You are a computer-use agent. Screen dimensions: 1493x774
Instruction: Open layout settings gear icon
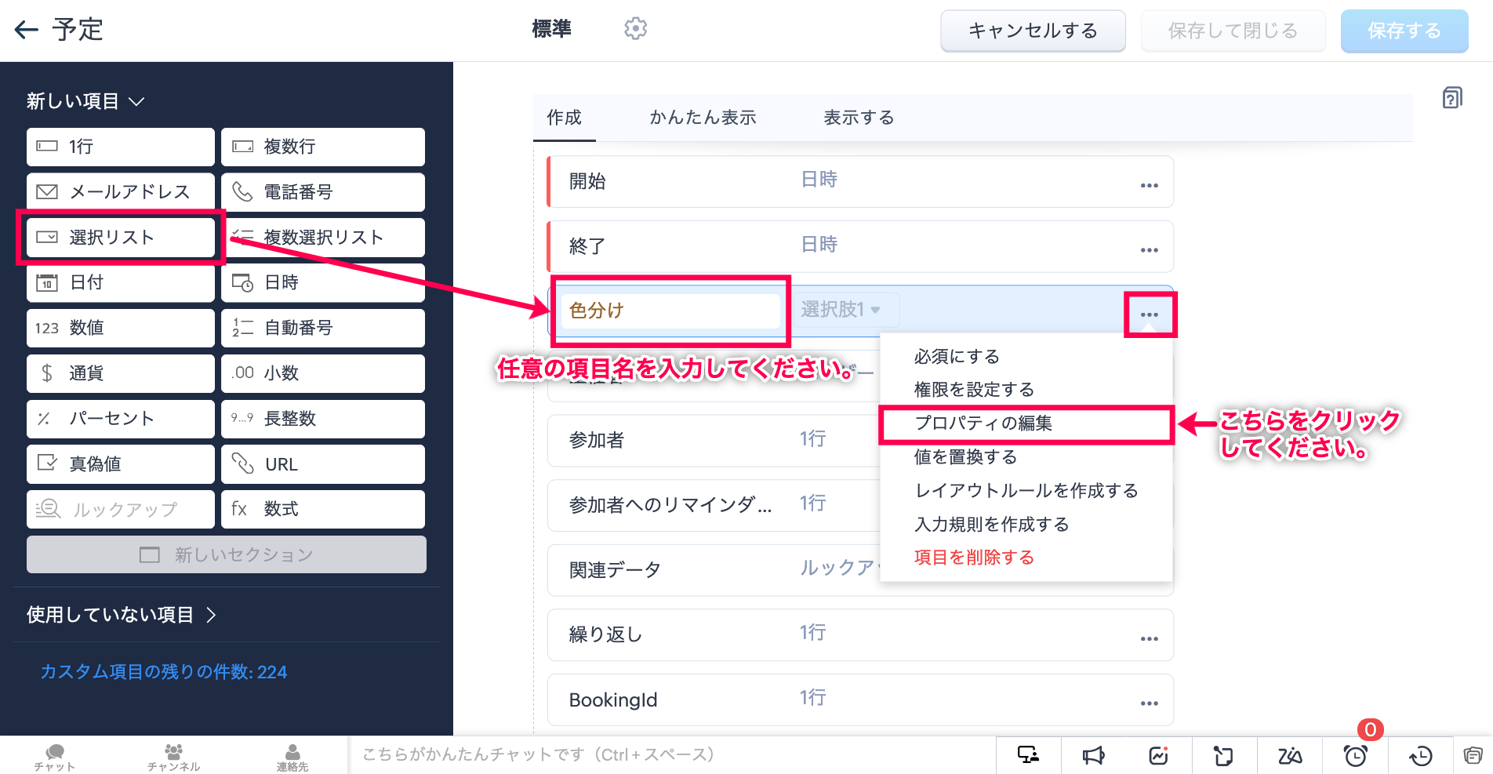click(635, 29)
